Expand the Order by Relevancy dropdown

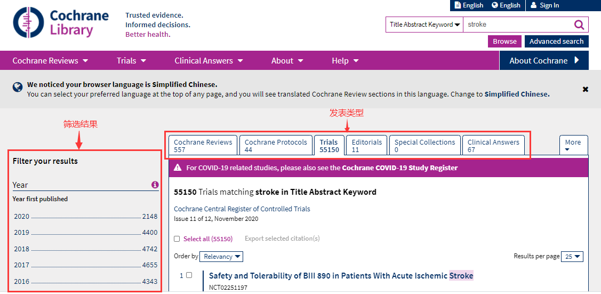[x=221, y=257]
